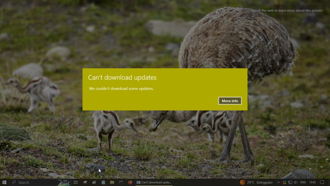Launch Firefox from the taskbar
The width and height of the screenshot is (330, 186).
click(130, 183)
